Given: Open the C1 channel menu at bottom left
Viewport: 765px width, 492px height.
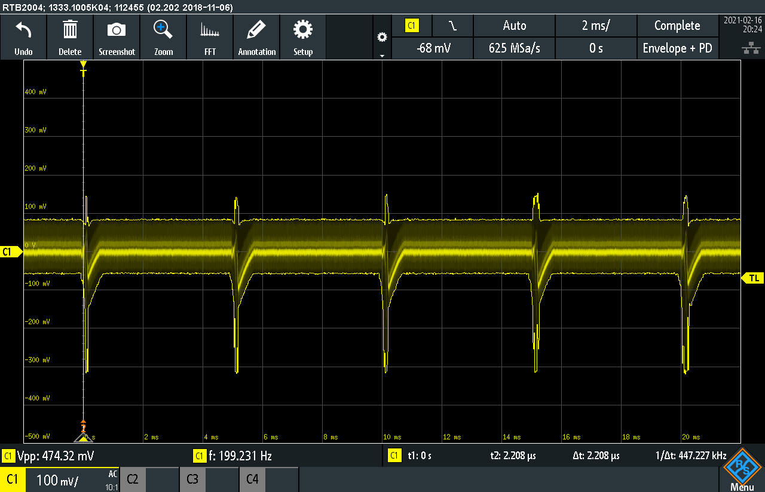Looking at the screenshot, I should click(x=13, y=479).
